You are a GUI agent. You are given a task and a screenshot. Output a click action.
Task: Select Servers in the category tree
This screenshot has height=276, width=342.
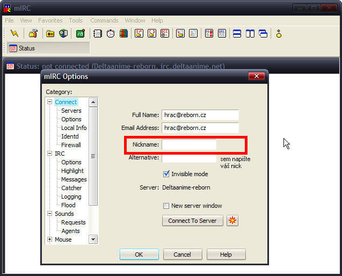tap(71, 111)
